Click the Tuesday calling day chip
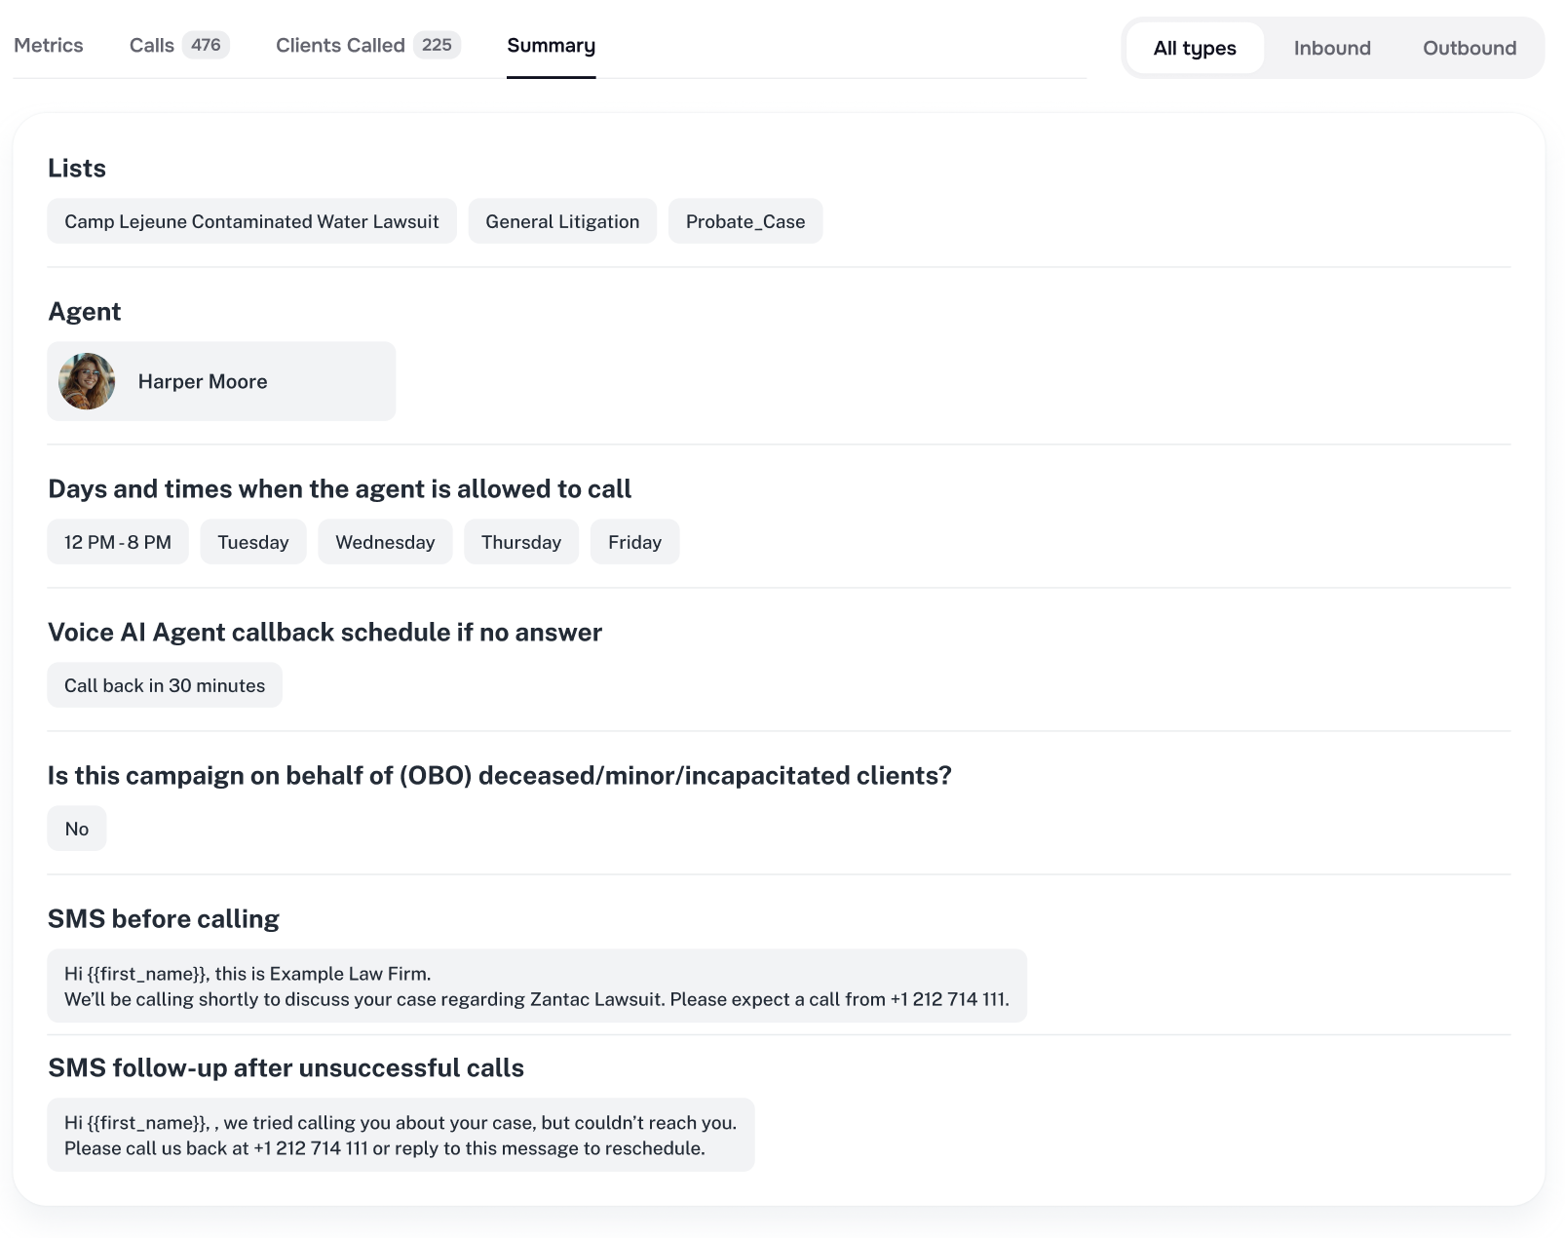 click(252, 542)
